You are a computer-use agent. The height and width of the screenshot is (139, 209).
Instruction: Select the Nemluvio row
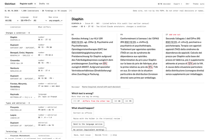[34, 69]
